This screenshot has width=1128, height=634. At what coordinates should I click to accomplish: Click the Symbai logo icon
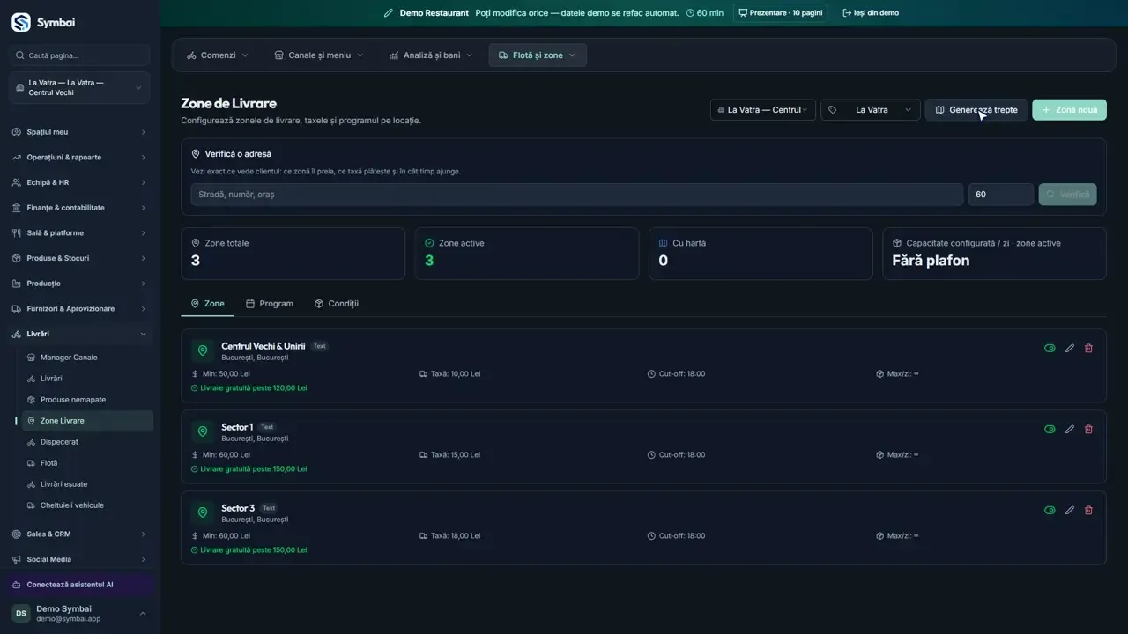tap(20, 22)
